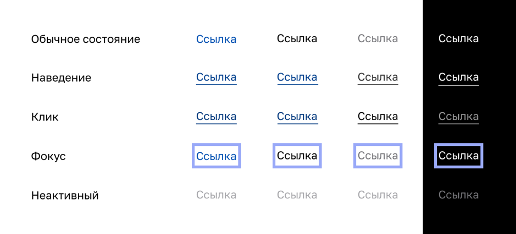
Task: Click the white-on-black link in Обычное состояние row
Action: tap(458, 39)
